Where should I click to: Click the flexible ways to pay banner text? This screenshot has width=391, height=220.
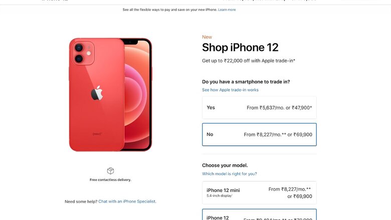pos(169,9)
